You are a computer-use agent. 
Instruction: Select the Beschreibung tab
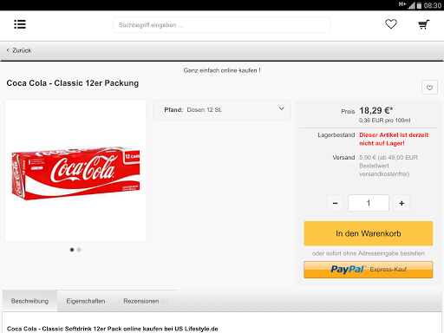pos(29,301)
